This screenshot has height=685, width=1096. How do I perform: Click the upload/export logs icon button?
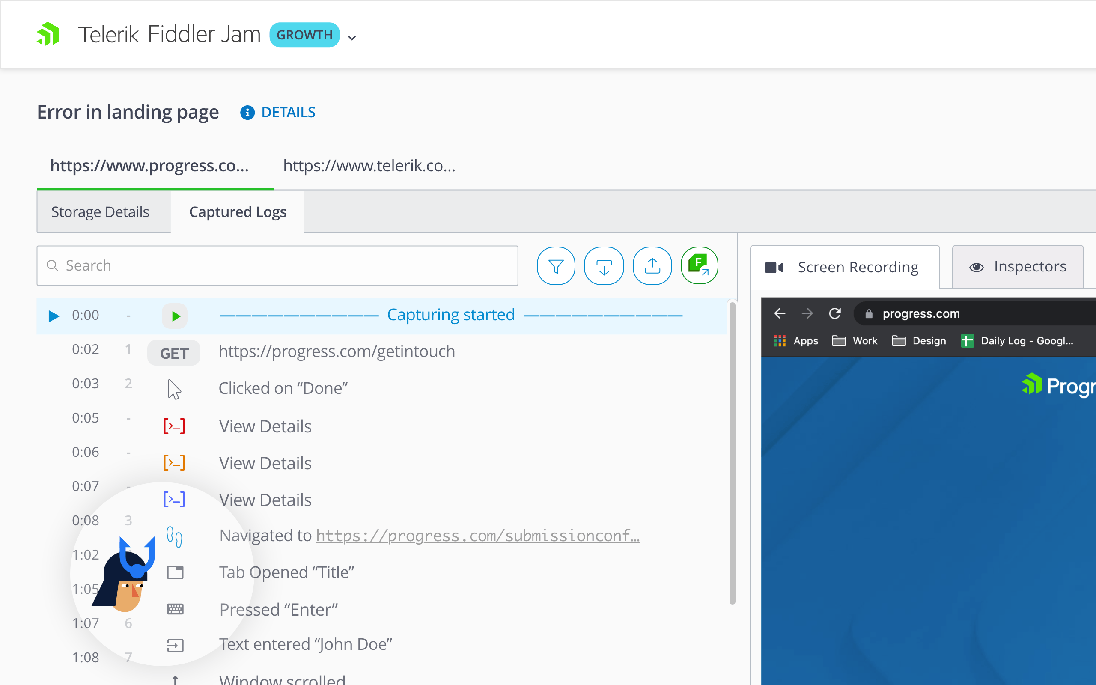652,265
